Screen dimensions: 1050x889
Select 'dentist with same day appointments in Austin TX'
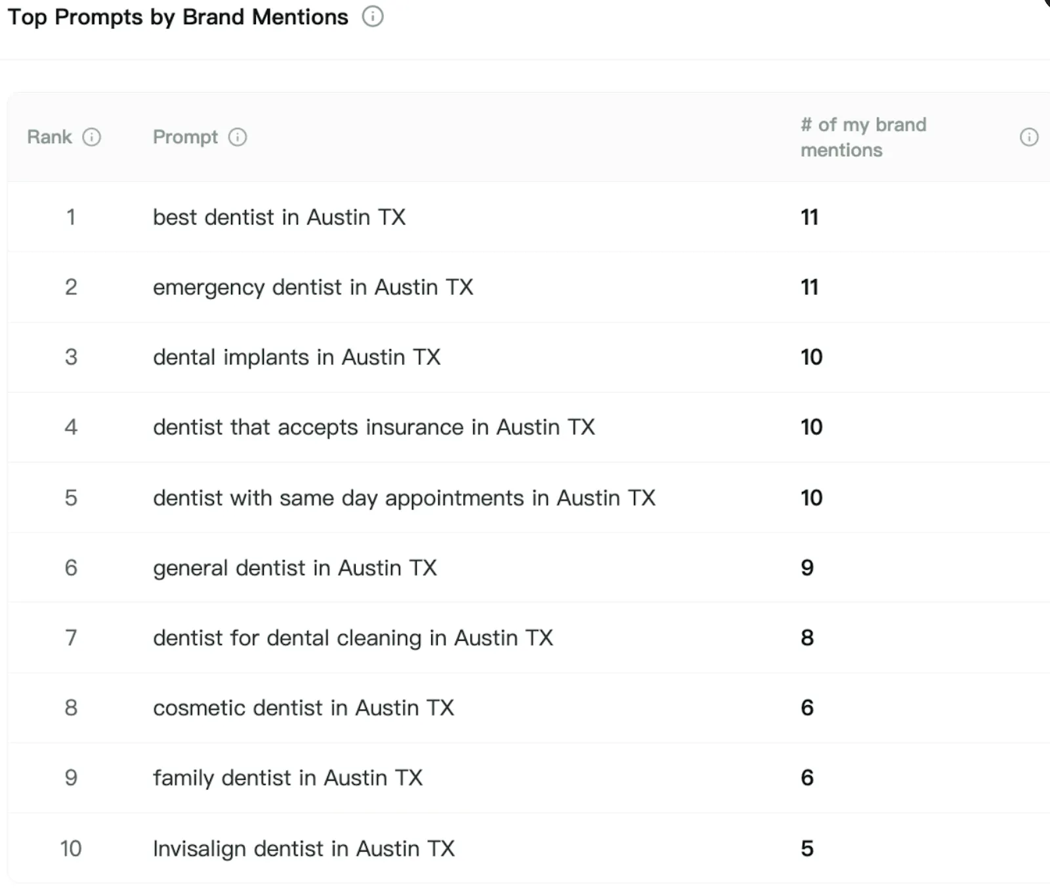404,498
